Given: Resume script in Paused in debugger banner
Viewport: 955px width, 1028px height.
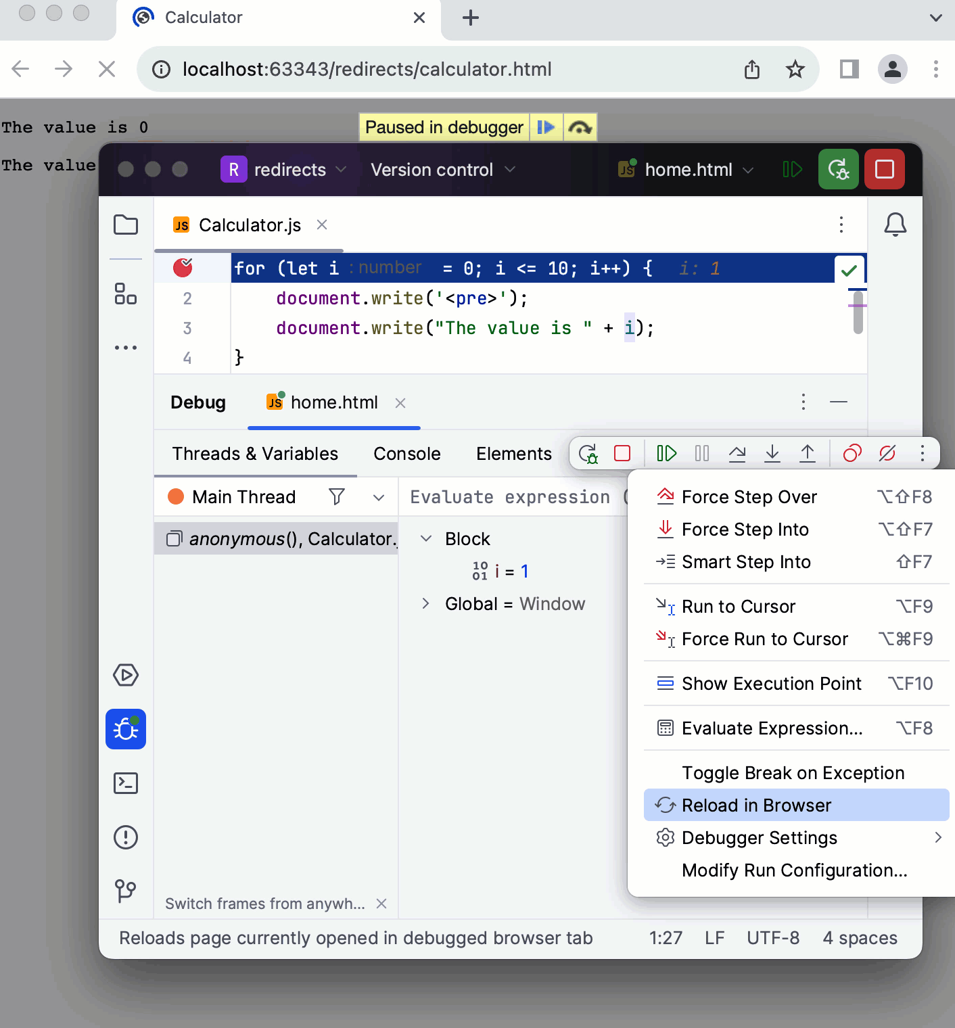Looking at the screenshot, I should (x=546, y=127).
